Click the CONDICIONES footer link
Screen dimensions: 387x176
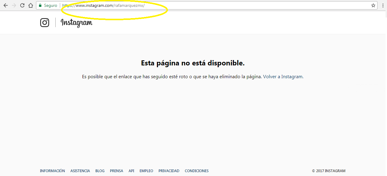pyautogui.click(x=196, y=171)
